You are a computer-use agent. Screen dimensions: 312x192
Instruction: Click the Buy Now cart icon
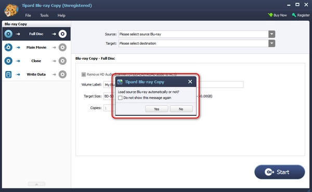[x=270, y=15]
